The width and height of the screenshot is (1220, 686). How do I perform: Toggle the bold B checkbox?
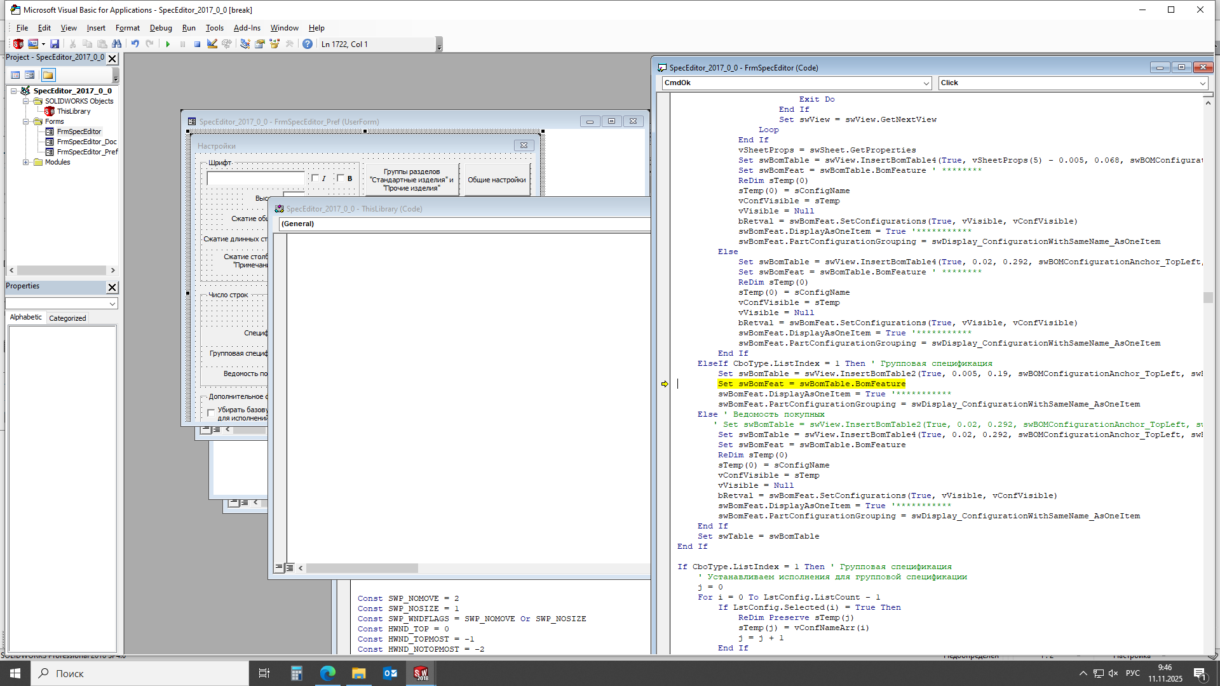(x=341, y=178)
